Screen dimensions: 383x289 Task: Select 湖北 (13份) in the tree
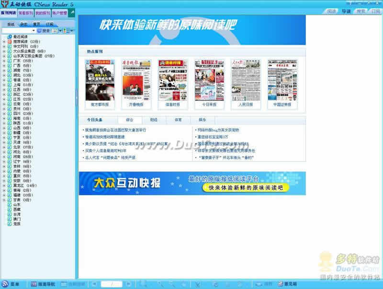click(23, 75)
